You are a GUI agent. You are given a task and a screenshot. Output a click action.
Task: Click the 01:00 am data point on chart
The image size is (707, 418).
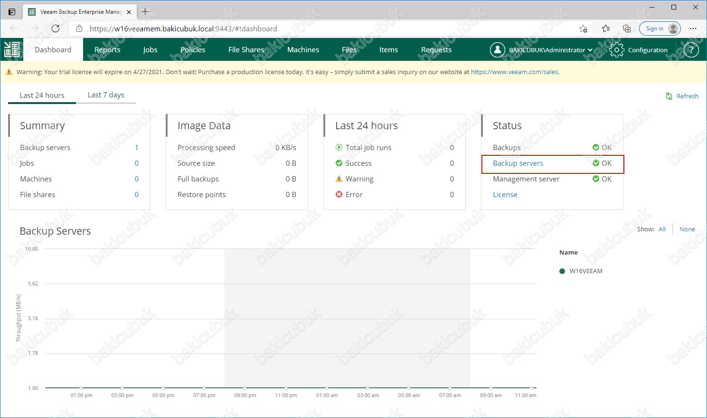327,388
